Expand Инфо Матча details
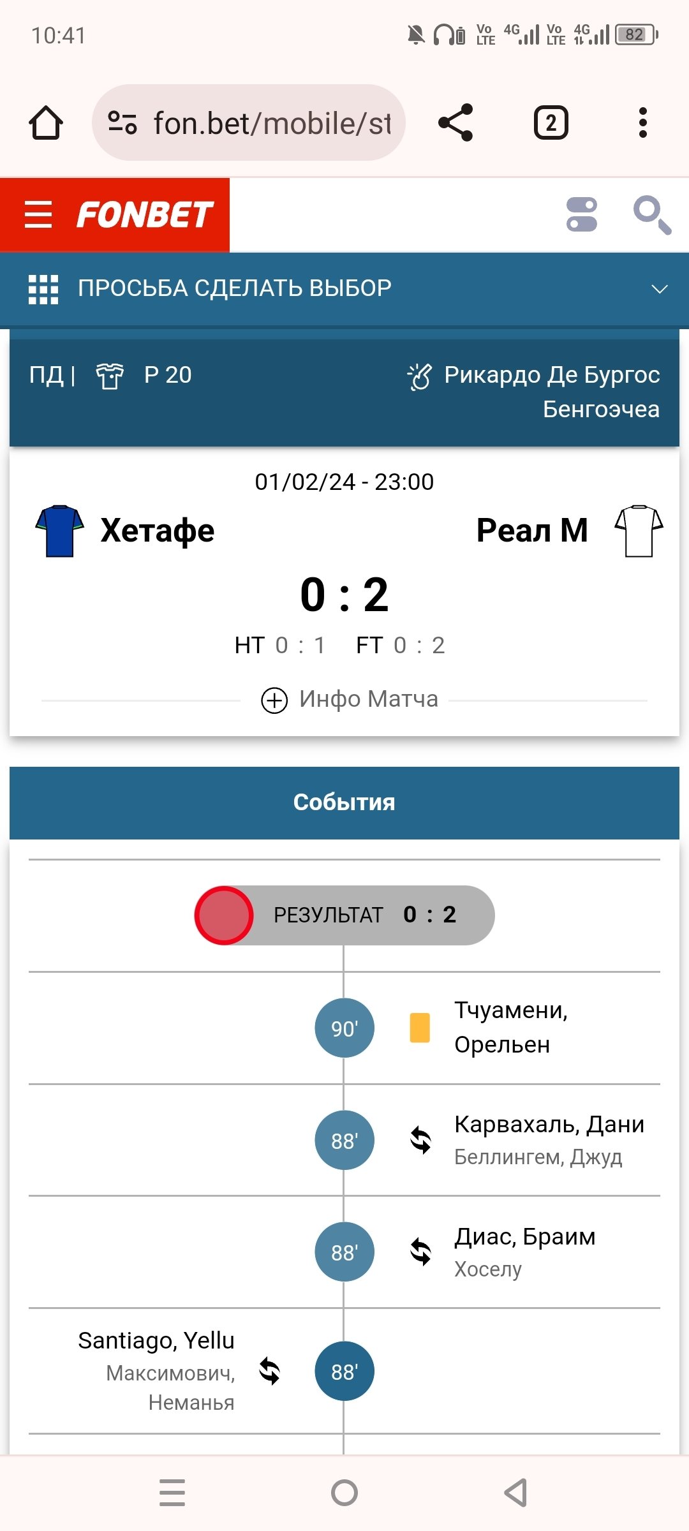 coord(350,699)
